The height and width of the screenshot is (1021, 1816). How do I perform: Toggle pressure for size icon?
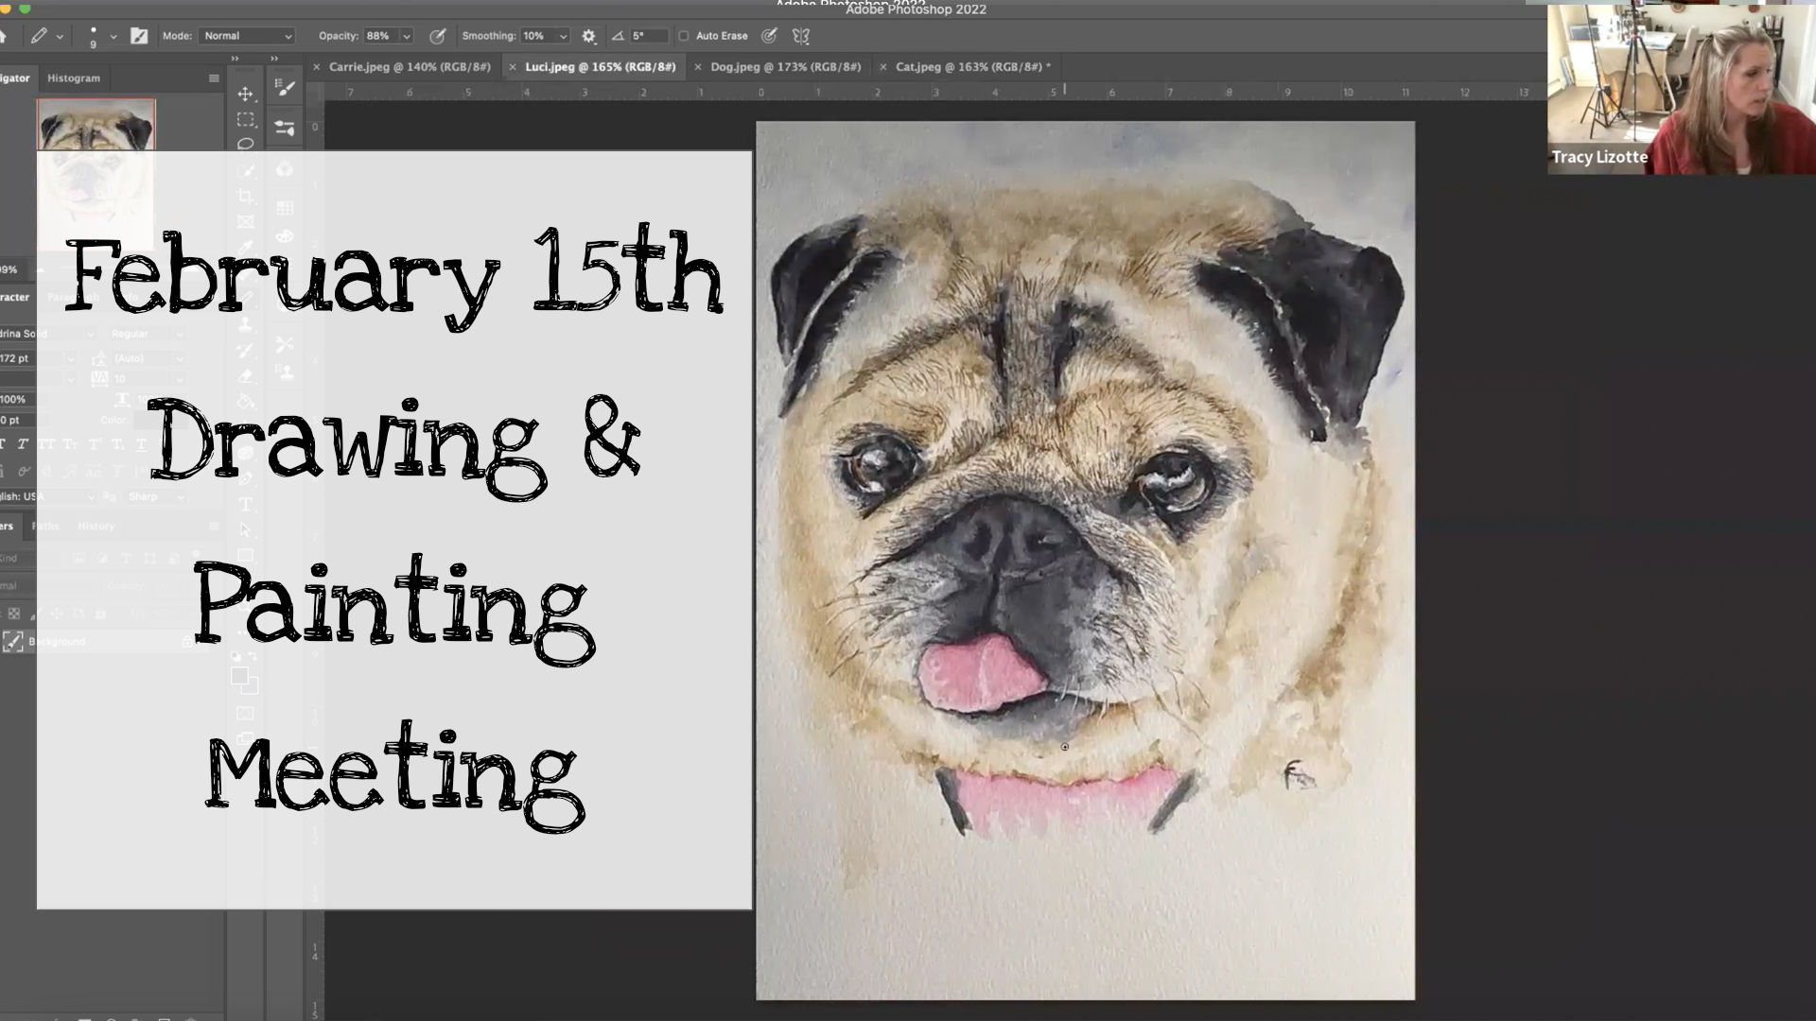coord(770,36)
